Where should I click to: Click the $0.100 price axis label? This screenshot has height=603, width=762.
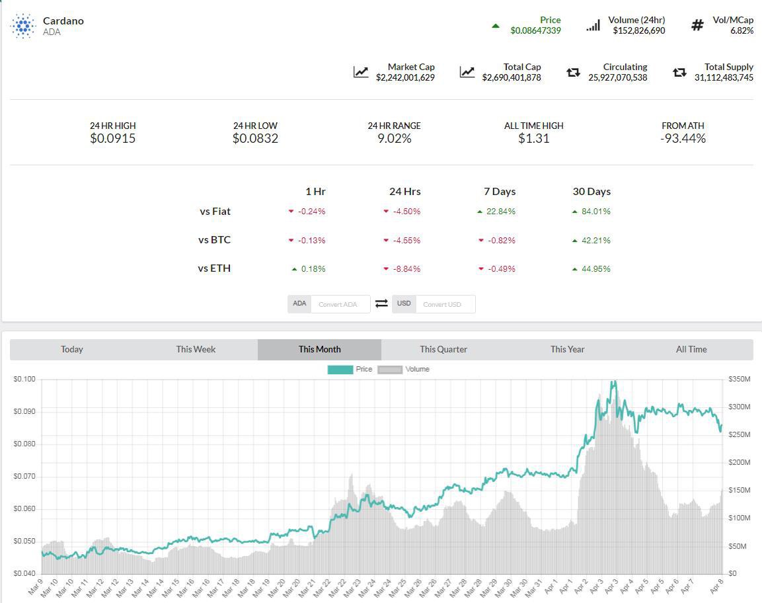click(24, 380)
